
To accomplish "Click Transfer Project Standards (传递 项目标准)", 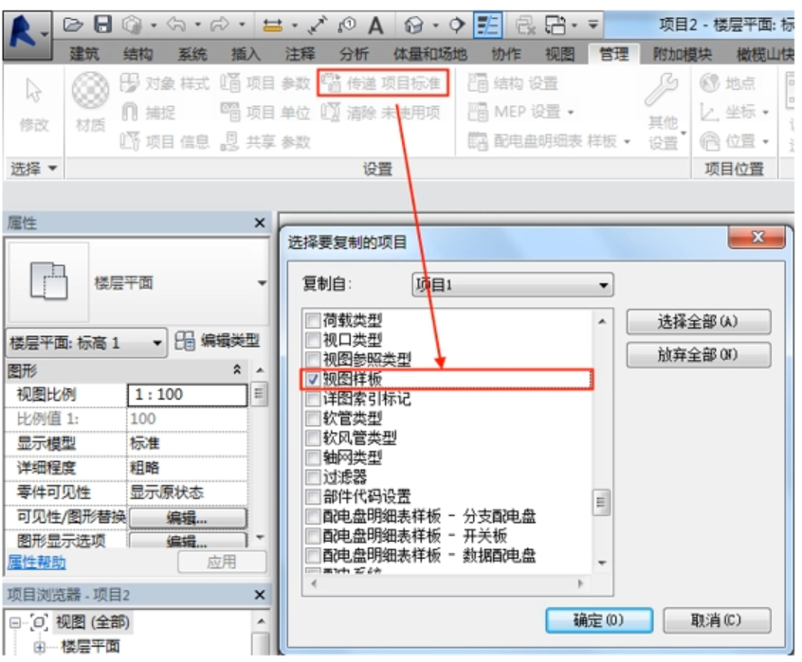I will [382, 83].
